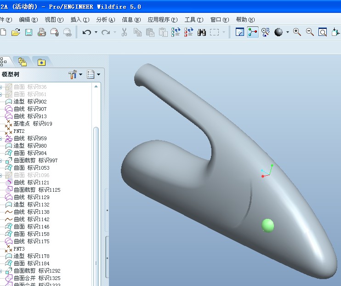
Task: Switch to the favorites tab
Action: (41, 62)
